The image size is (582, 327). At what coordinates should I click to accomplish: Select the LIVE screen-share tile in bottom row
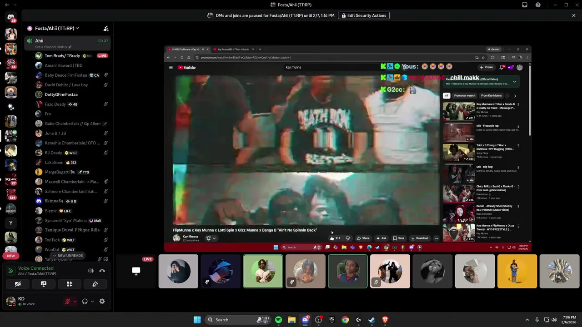tap(136, 271)
